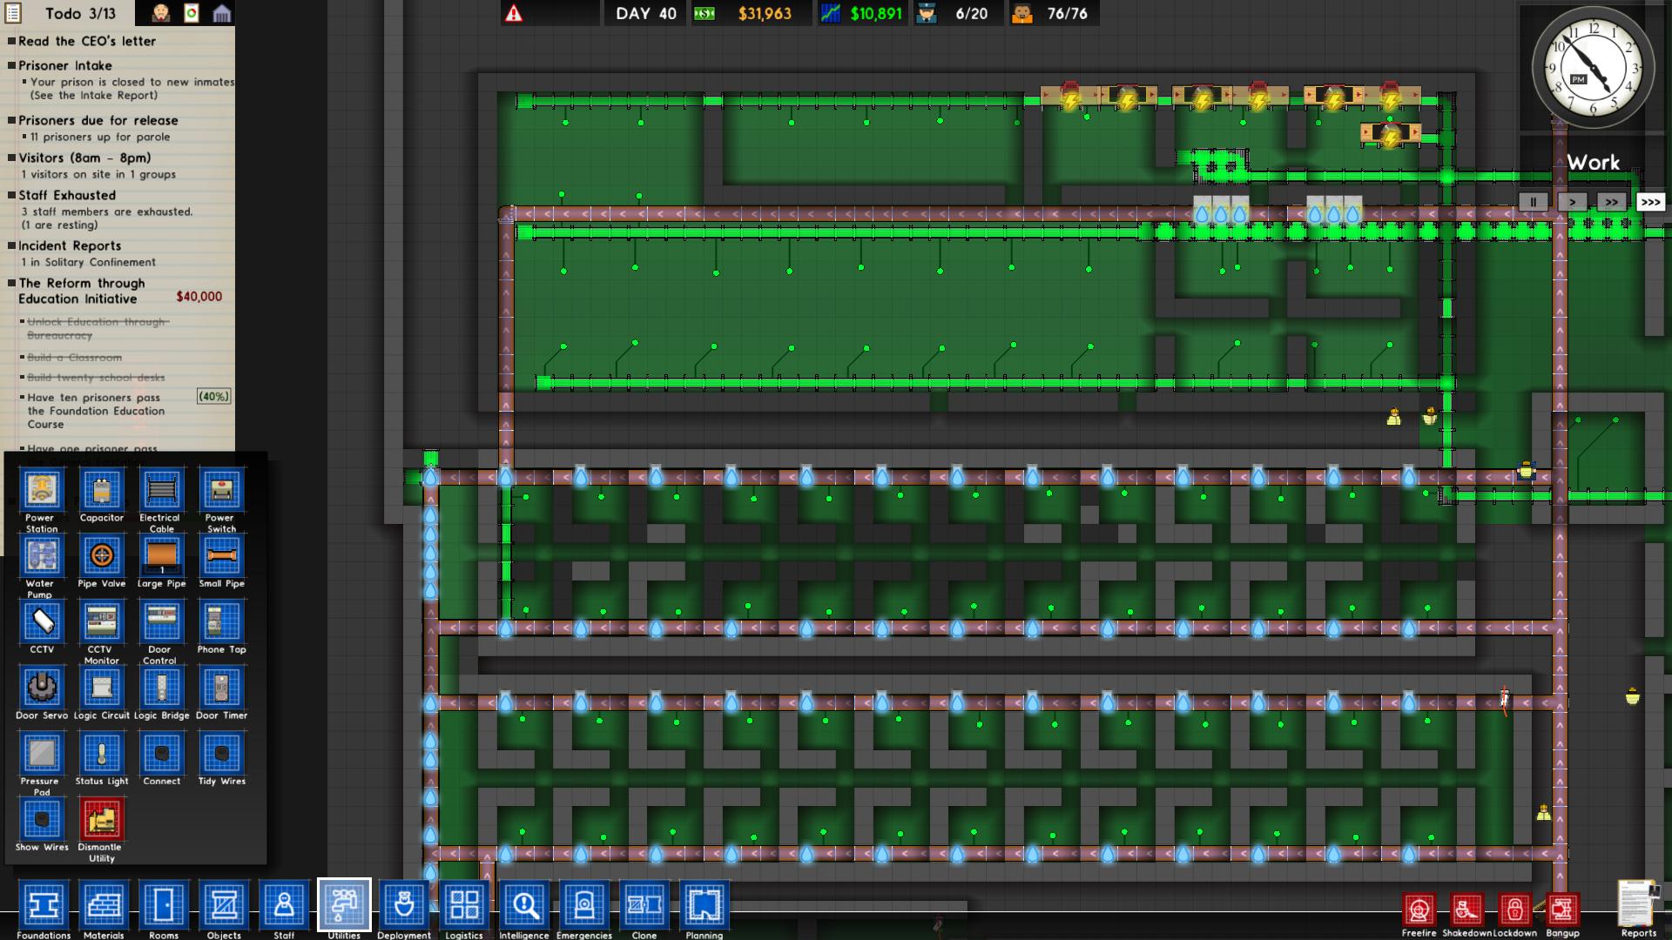Choose the Electrical Cable tool
Viewport: 1672px width, 940px height.
161,489
